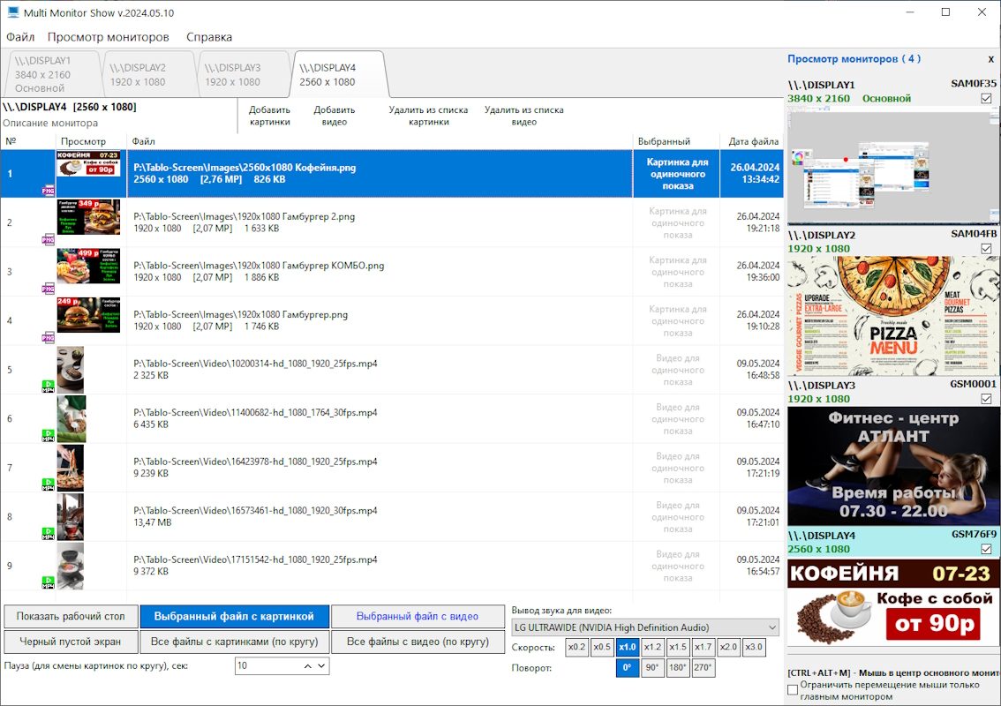The width and height of the screenshot is (1001, 706).
Task: Set rotation to 90°
Action: 652,668
